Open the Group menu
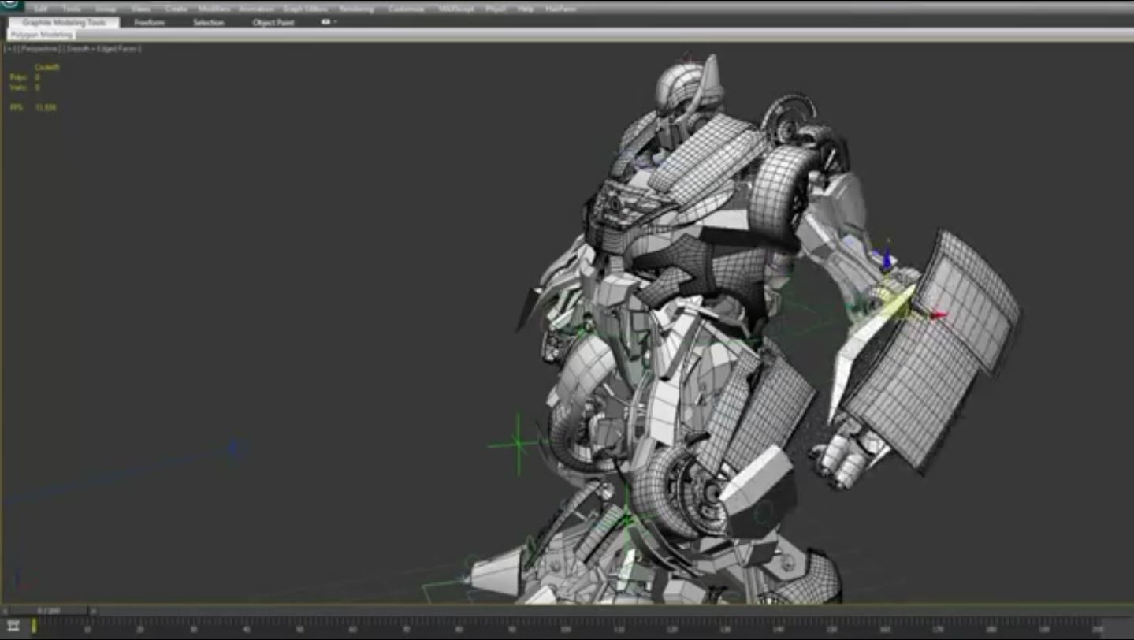The width and height of the screenshot is (1134, 640). coord(106,9)
